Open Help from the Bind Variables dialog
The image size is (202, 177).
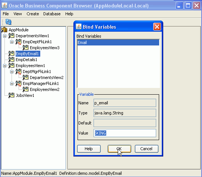89,149
